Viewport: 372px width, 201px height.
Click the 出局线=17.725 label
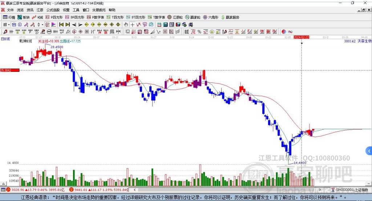click(70, 41)
